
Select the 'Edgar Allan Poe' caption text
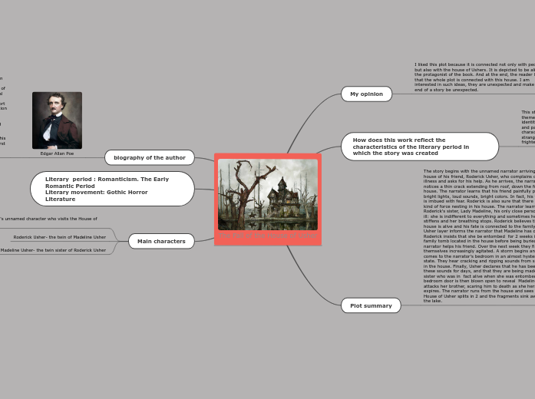click(58, 153)
